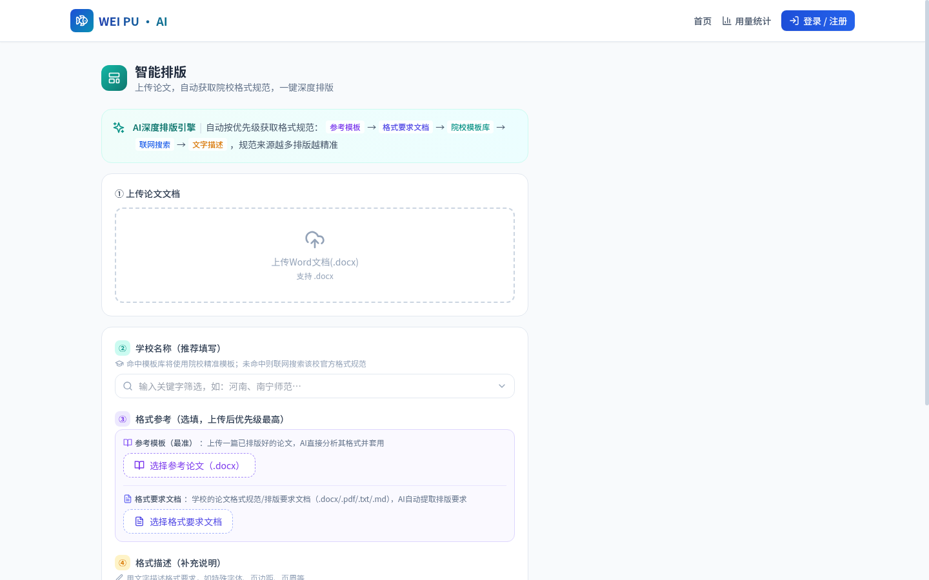The width and height of the screenshot is (929, 580).
Task: Click the 格式要求文档 priority tag
Action: coord(406,128)
